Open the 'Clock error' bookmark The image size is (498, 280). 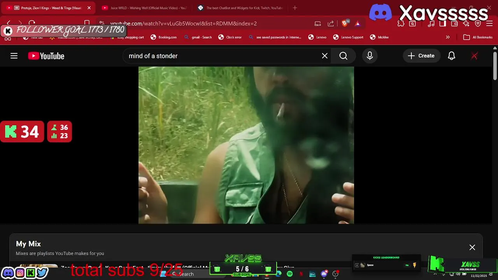(x=230, y=37)
